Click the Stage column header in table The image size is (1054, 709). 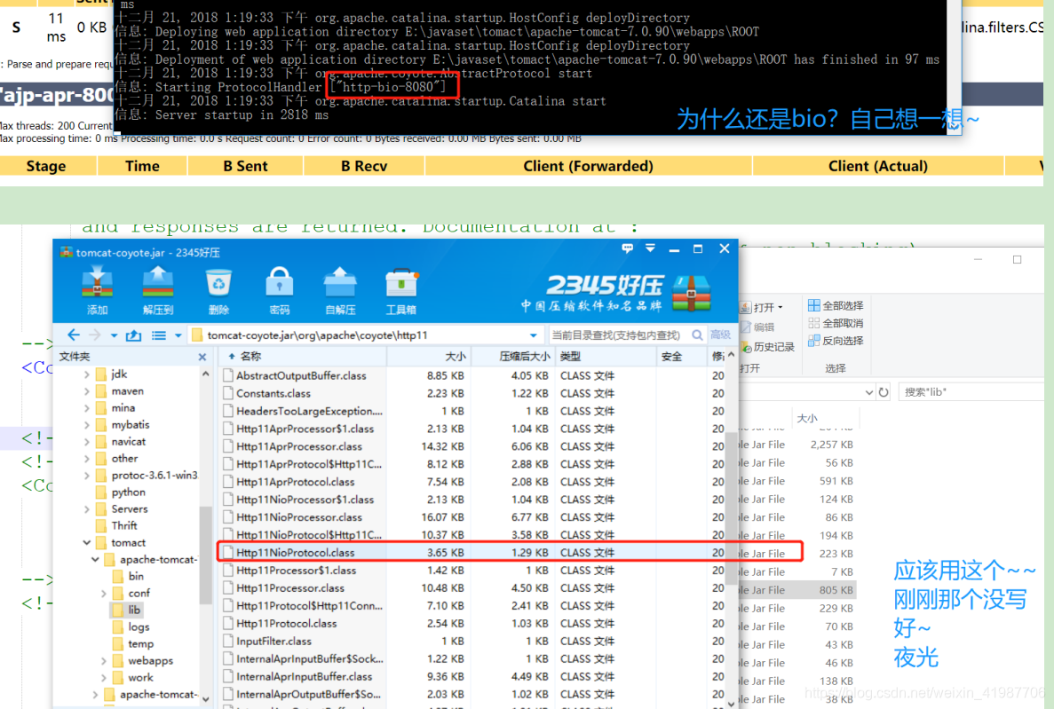(x=46, y=166)
